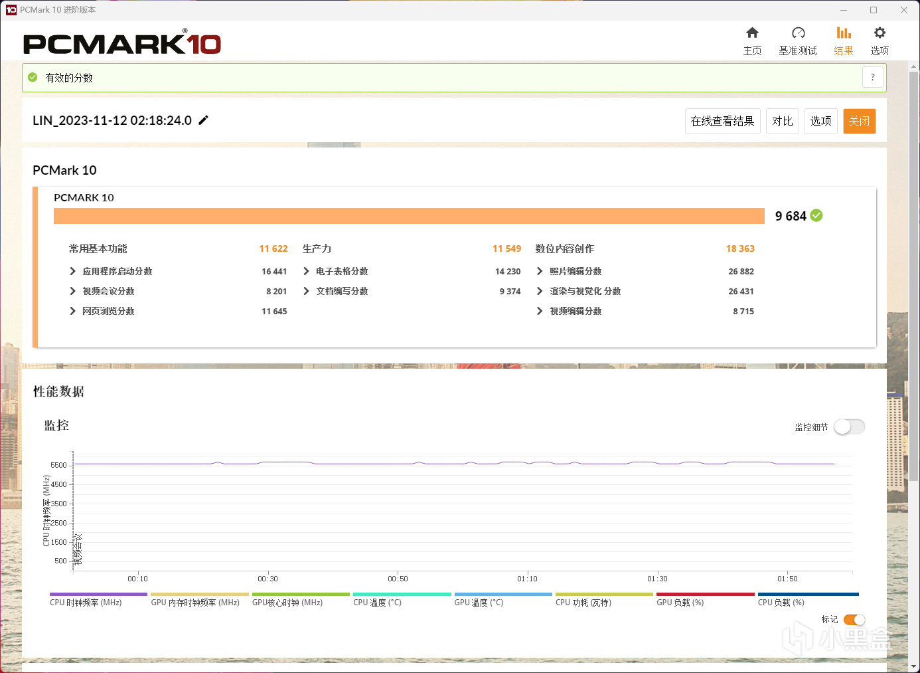Click the 性能数据 section heading
Viewport: 920px width, 673px height.
tap(59, 391)
